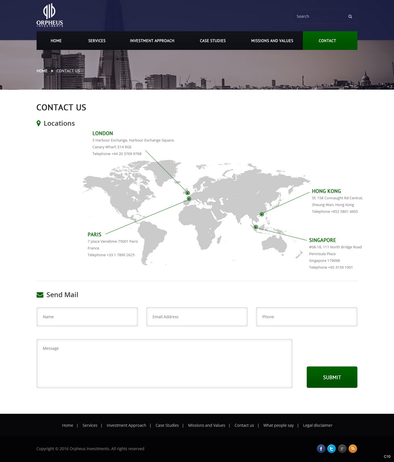Open the Google+ social icon in footer

coord(342,449)
